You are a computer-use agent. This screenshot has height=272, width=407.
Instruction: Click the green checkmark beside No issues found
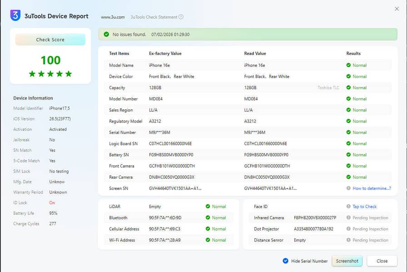pos(106,34)
